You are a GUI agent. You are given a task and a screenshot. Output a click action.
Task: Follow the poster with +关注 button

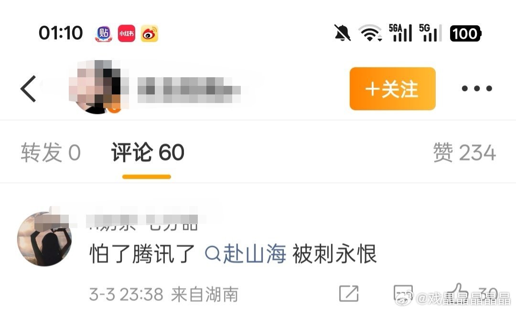pos(393,89)
